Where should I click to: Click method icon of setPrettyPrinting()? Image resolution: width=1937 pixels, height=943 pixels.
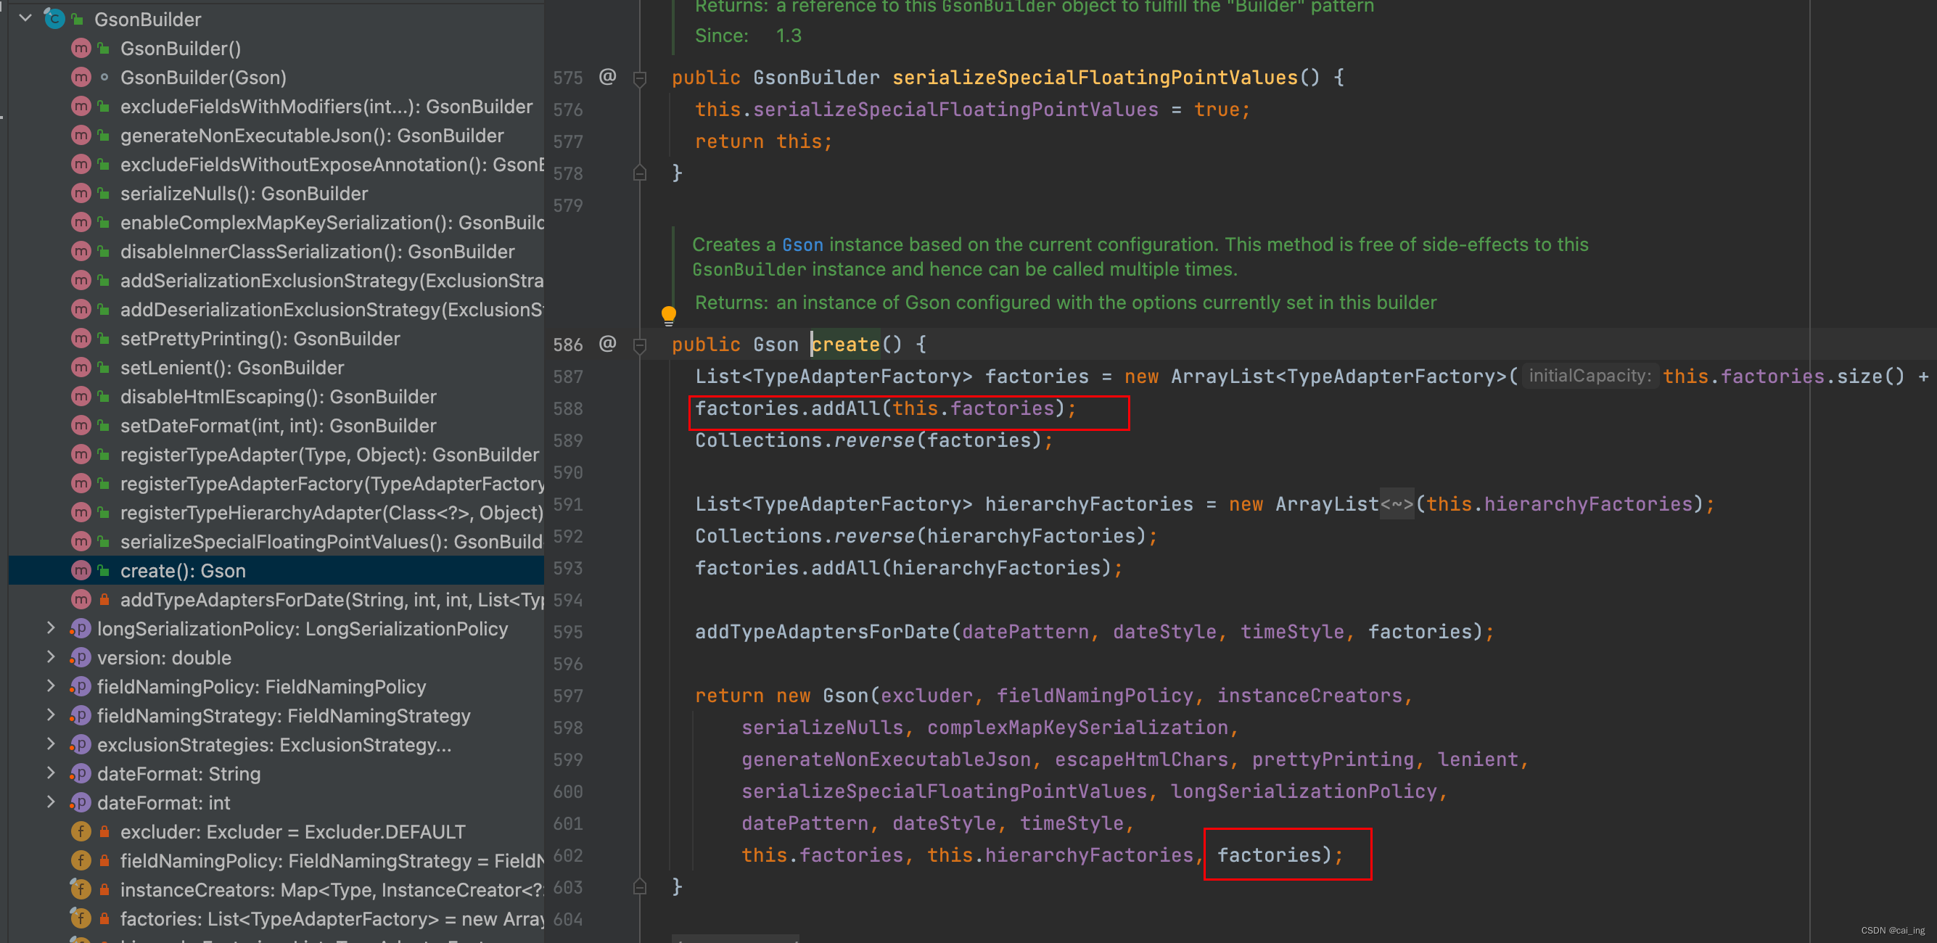[x=81, y=339]
